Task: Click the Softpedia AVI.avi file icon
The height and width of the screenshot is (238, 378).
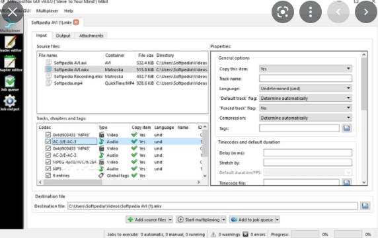Action: tap(48, 62)
